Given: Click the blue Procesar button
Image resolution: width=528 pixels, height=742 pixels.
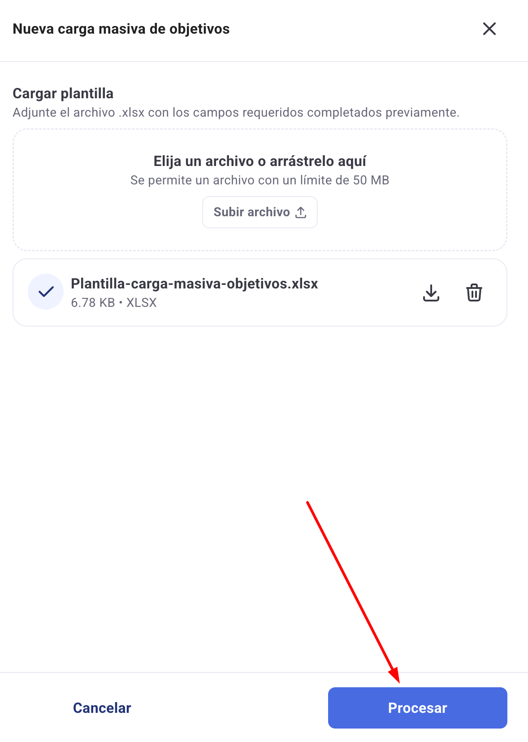Looking at the screenshot, I should point(418,708).
